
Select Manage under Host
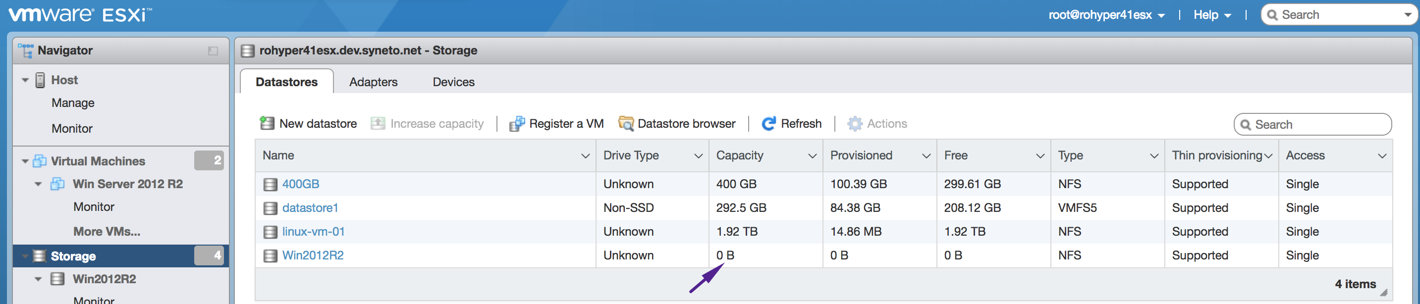coord(73,103)
